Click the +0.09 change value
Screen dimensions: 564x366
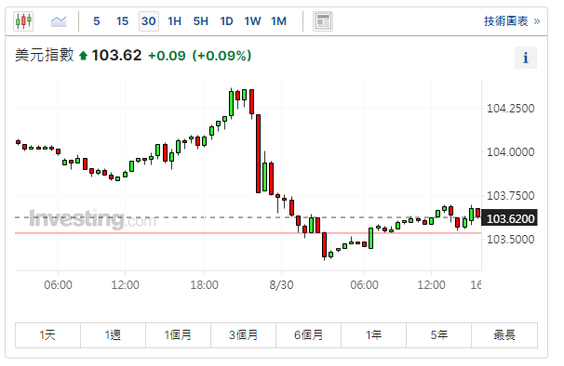pos(167,56)
